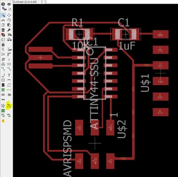Click the command line input field
This screenshot has width=178, height=177.
[x=111, y=2]
